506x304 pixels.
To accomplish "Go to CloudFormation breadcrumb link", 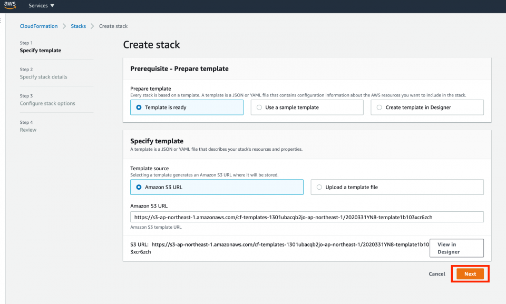I will 38,26.
